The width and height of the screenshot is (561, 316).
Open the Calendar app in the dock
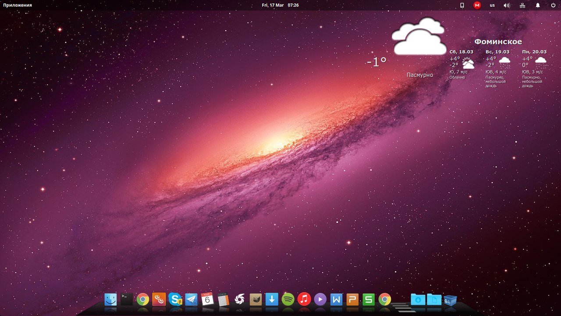click(x=207, y=299)
